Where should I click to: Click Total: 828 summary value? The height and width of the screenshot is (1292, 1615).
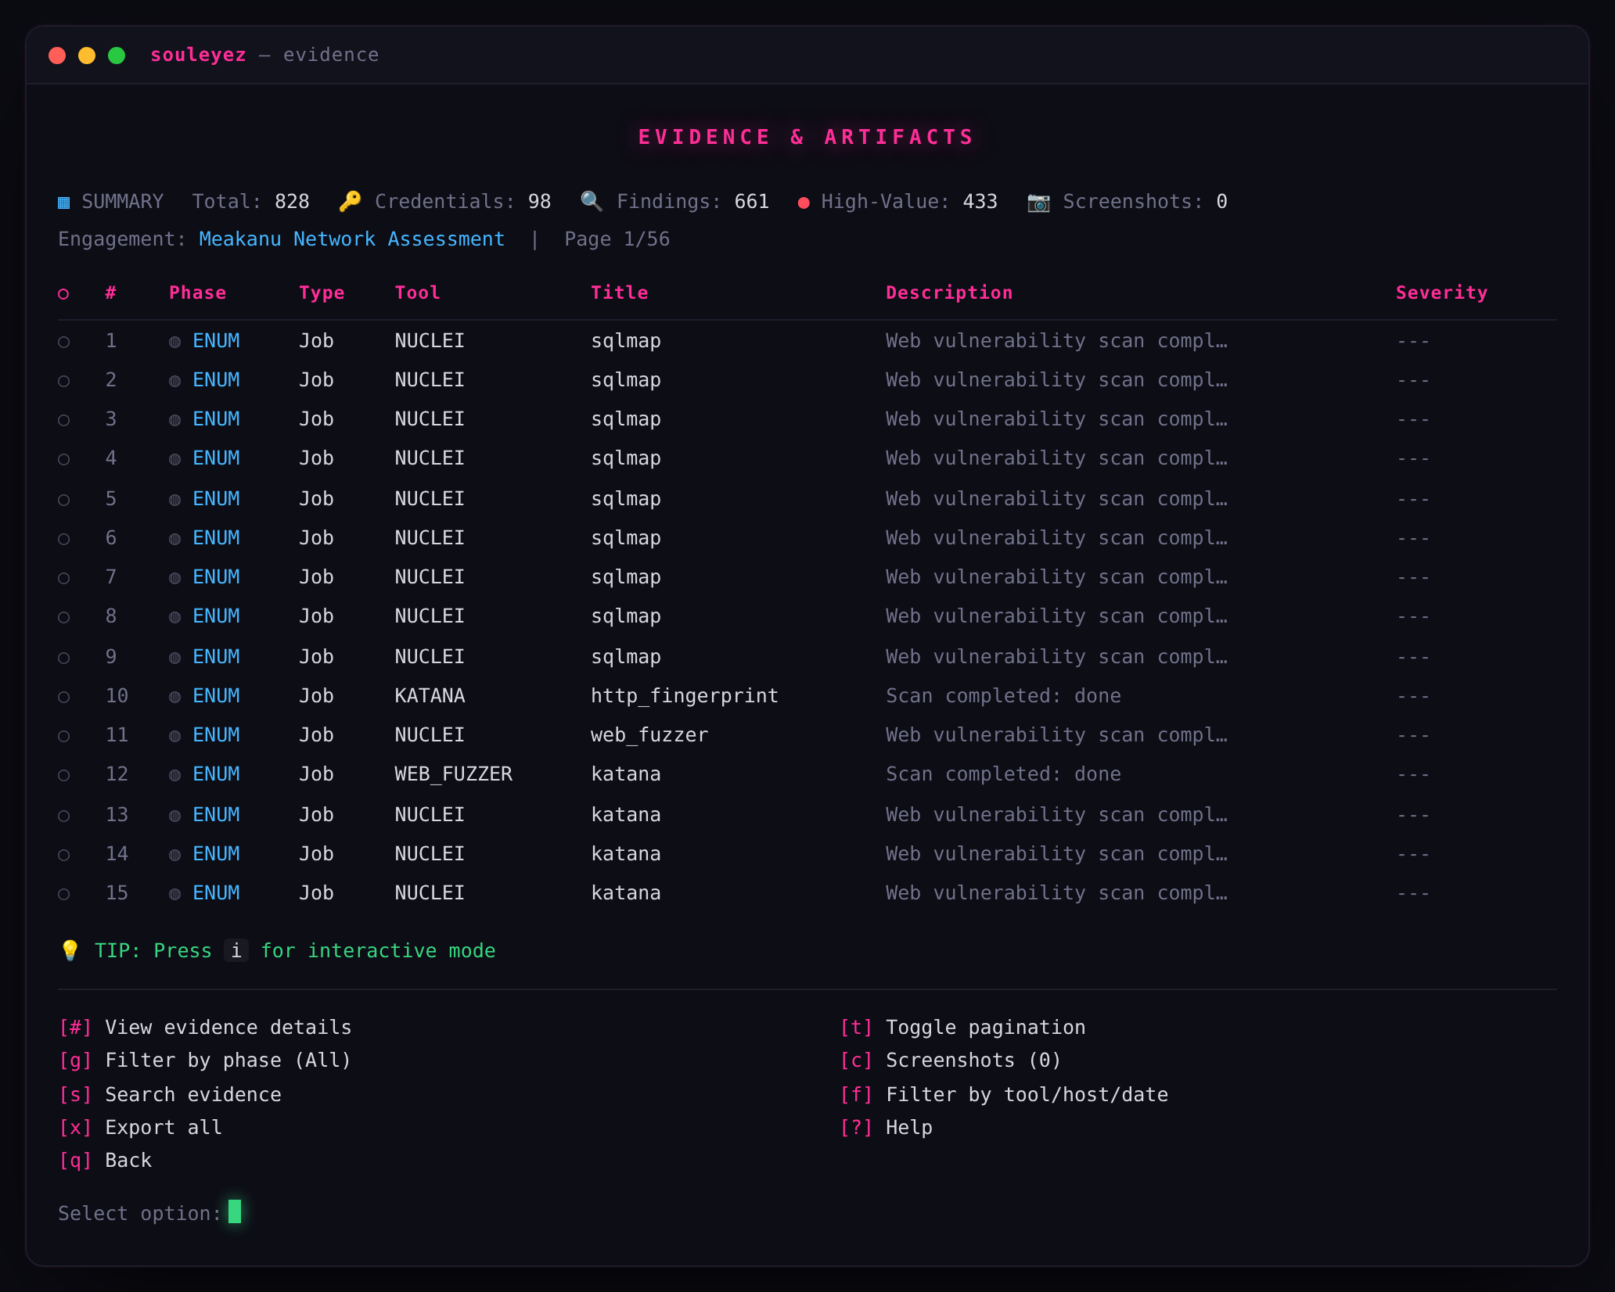click(250, 201)
